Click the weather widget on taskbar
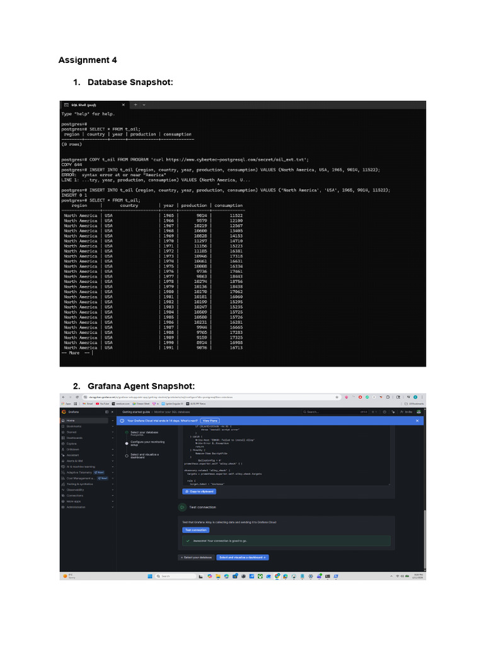484x645 pixels. point(69,576)
